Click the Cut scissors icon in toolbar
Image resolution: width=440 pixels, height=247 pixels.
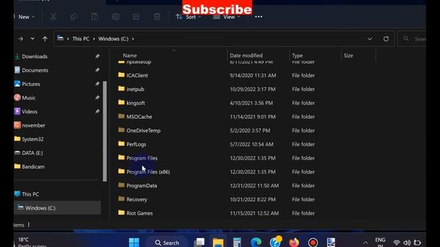coord(53,16)
